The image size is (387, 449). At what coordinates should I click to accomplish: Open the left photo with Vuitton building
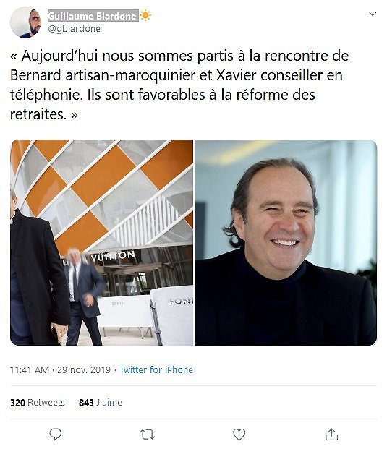click(102, 242)
